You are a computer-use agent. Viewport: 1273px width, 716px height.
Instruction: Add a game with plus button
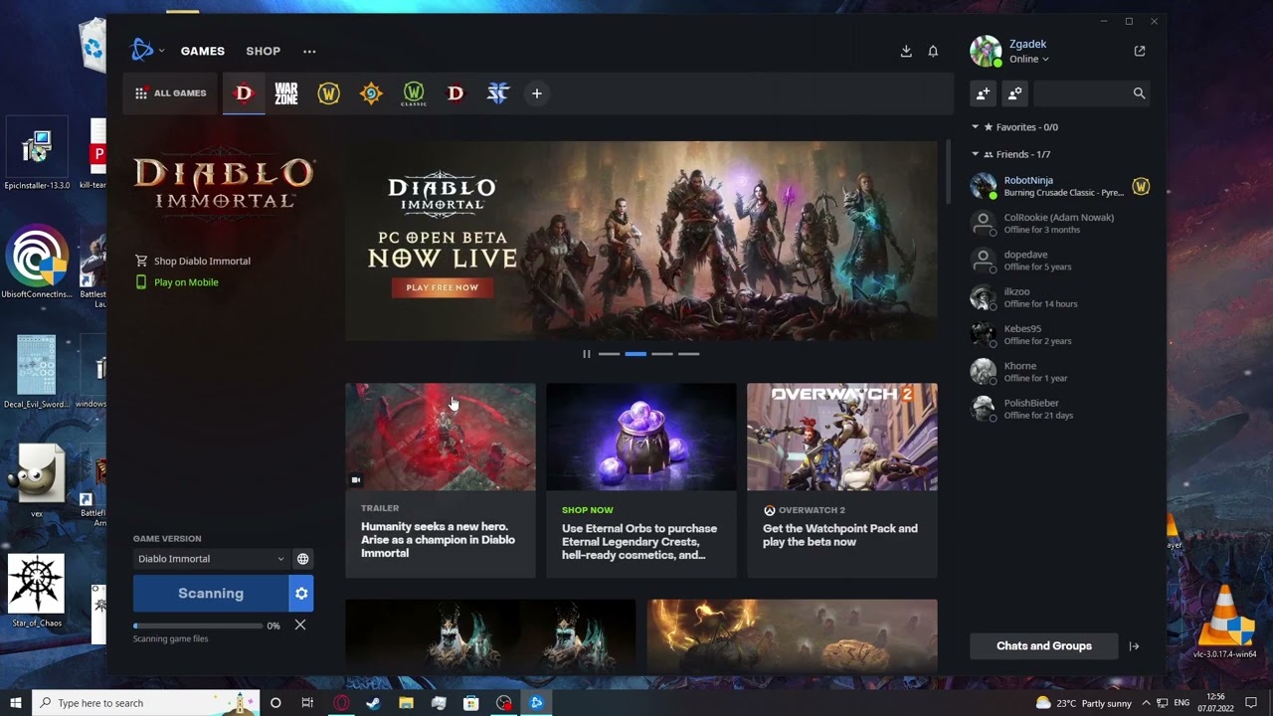(537, 93)
